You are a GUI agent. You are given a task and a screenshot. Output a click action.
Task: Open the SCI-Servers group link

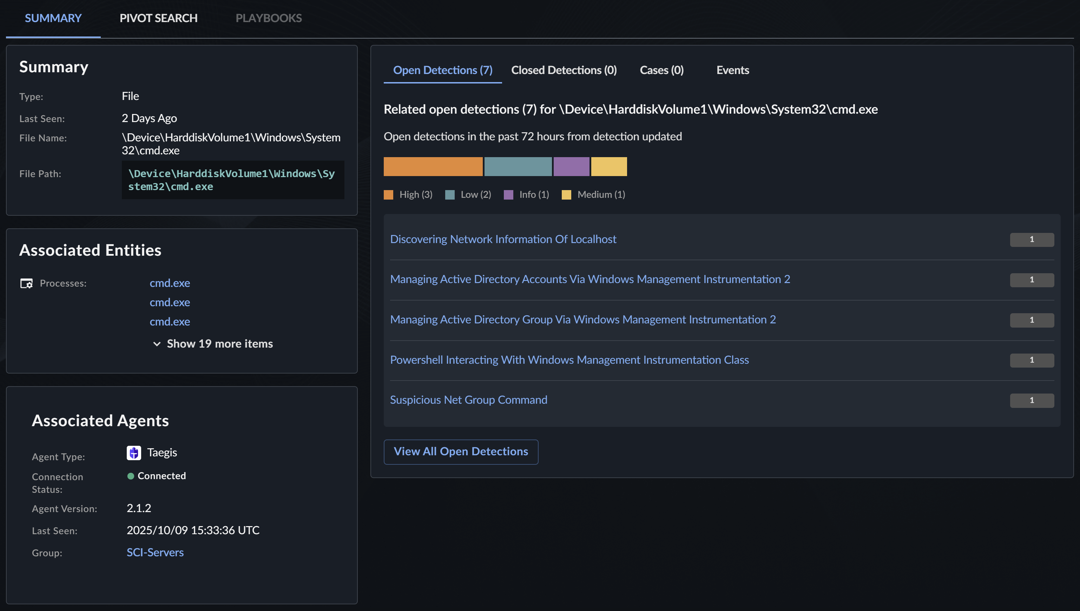point(155,552)
